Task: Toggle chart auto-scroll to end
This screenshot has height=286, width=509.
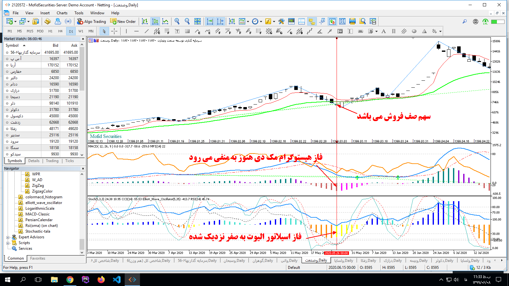Action: tap(210, 22)
